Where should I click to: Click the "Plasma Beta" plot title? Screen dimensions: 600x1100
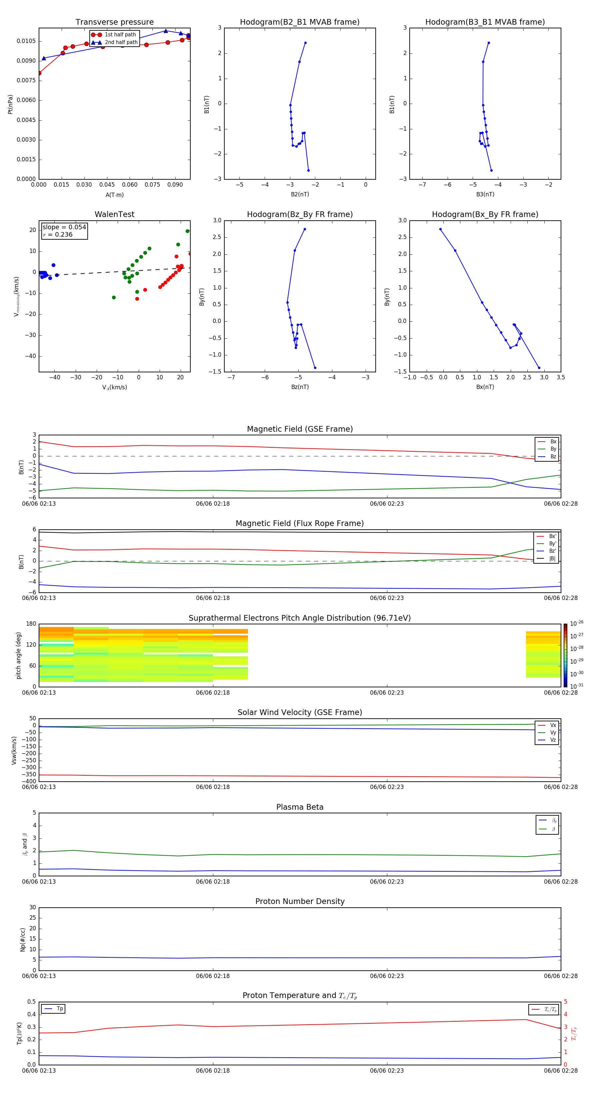click(299, 807)
